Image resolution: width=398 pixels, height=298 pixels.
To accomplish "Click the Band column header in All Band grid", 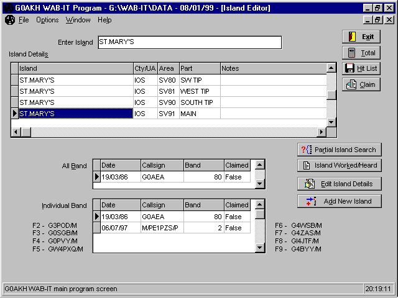I will (204, 165).
